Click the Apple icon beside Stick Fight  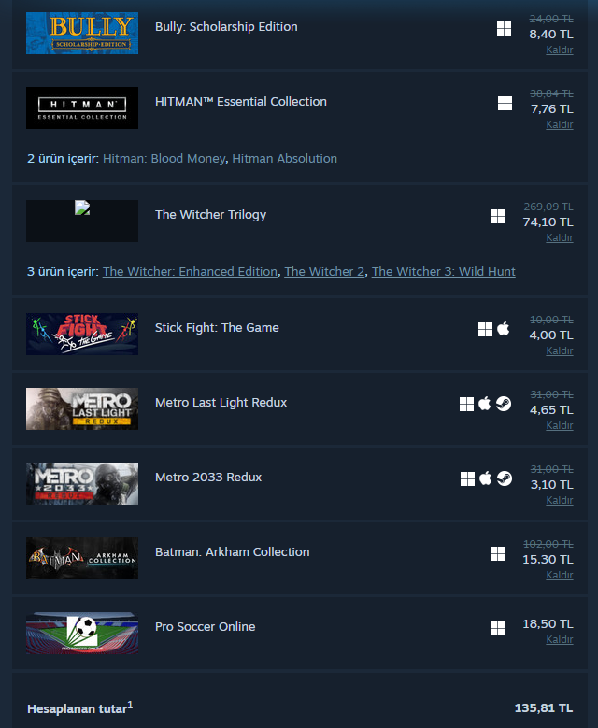(504, 329)
